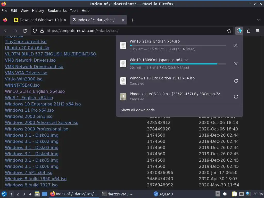The image size is (264, 198).
Task: Retry Windows 10 Lite Edition 19H2 download
Action: [236, 81]
